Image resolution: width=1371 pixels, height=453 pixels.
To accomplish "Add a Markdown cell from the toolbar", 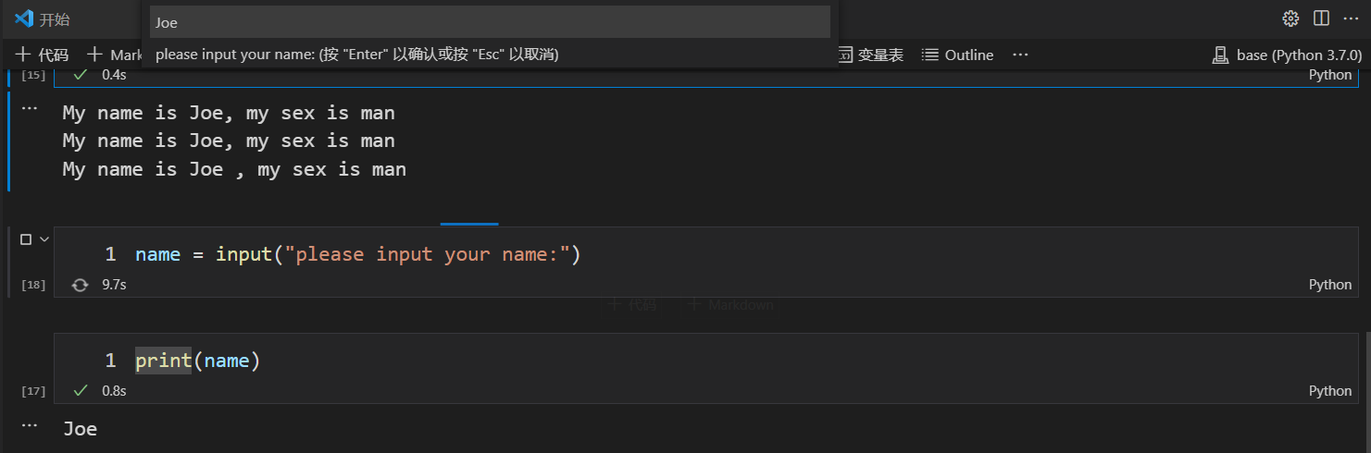I will click(x=116, y=55).
